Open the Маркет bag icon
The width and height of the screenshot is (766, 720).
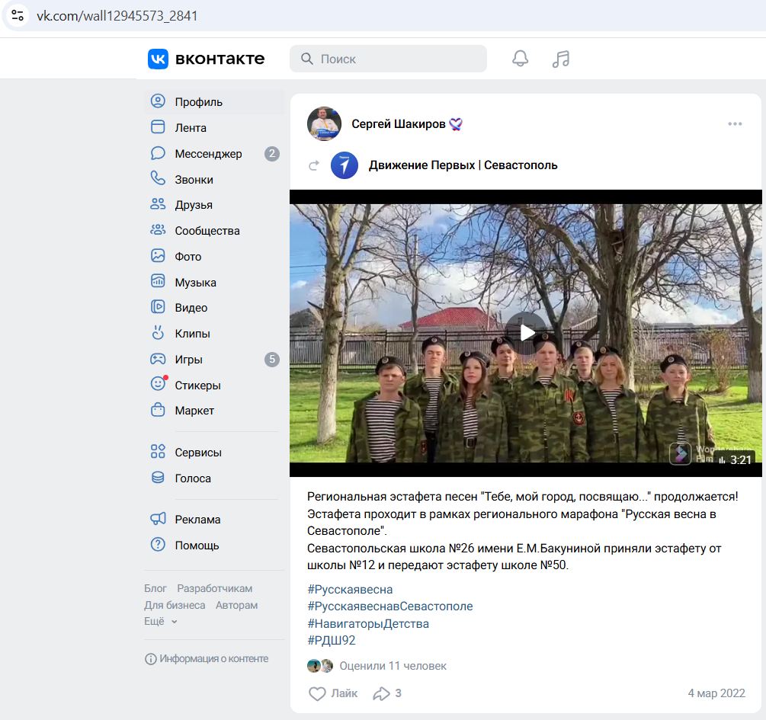coord(158,409)
